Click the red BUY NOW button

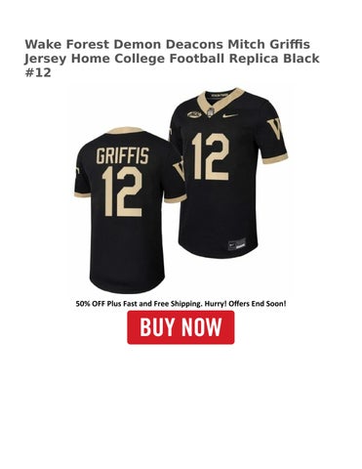tap(181, 327)
